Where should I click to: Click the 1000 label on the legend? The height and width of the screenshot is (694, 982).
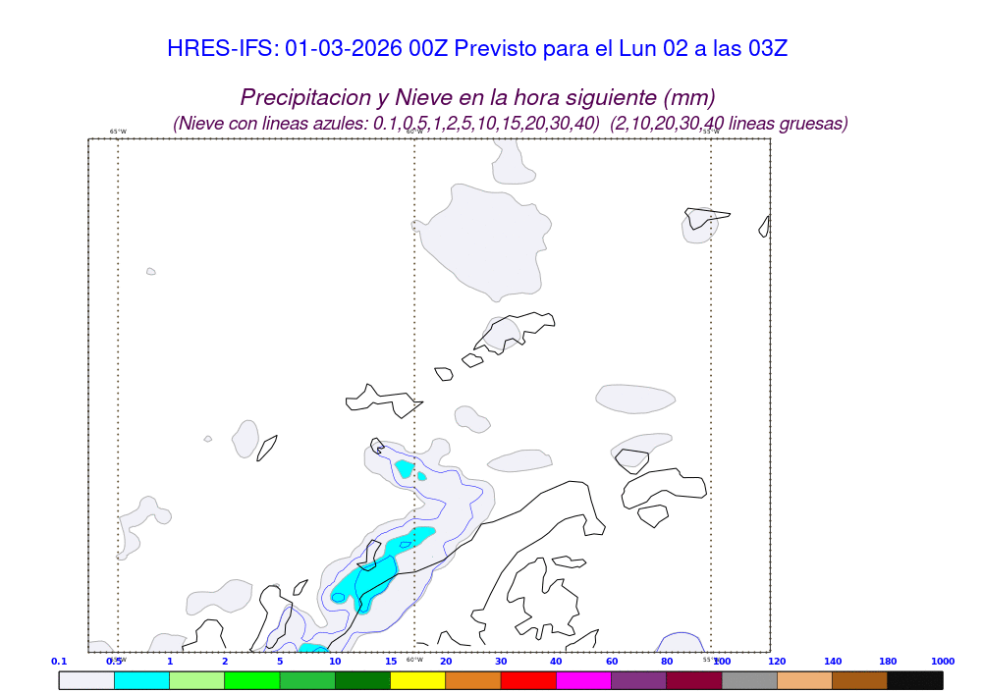pyautogui.click(x=942, y=662)
